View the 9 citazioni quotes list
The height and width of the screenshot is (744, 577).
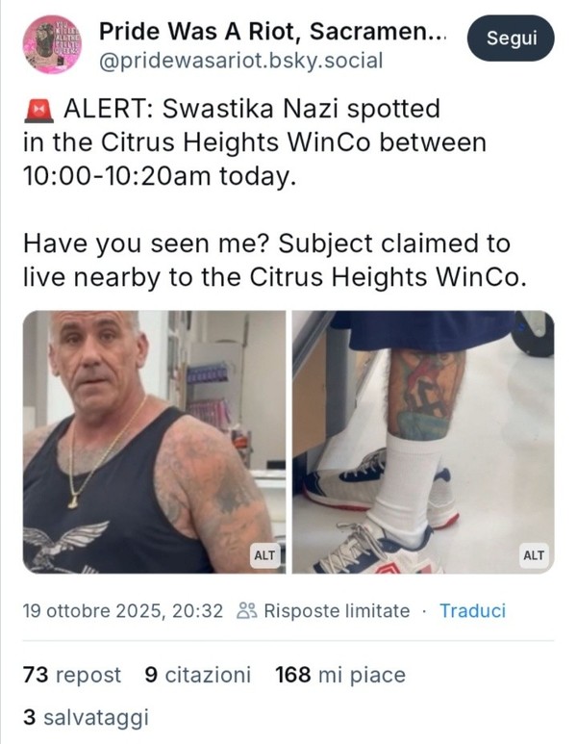(198, 675)
